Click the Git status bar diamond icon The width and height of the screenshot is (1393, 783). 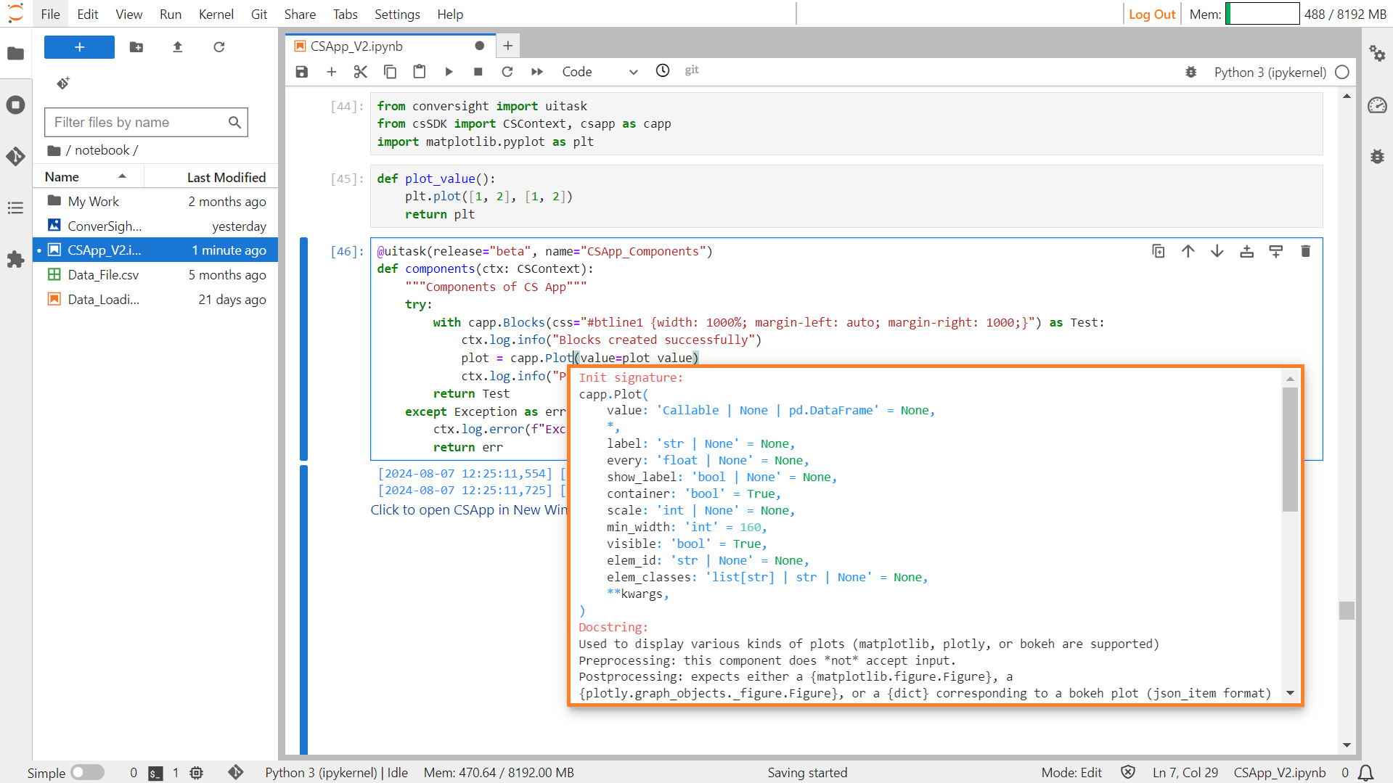235,772
